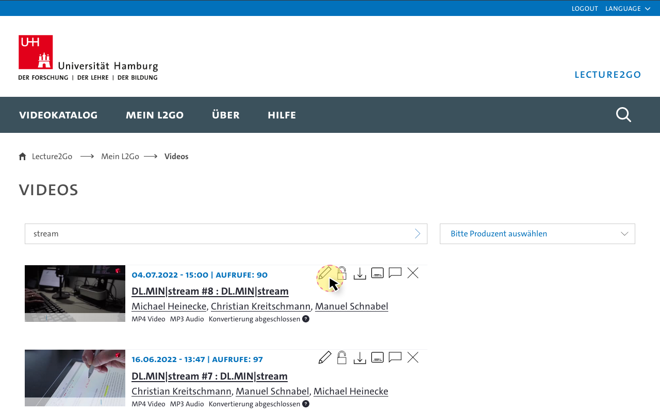Click "Konvertierung abgeschlossen" under stream #7
Image resolution: width=660 pixels, height=412 pixels.
[x=254, y=404]
